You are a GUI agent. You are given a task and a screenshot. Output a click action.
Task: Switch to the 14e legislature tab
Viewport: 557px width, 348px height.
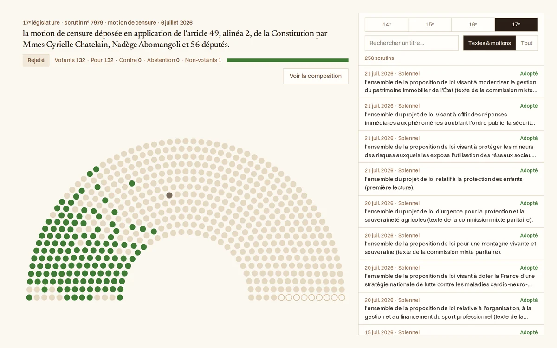coord(386,25)
